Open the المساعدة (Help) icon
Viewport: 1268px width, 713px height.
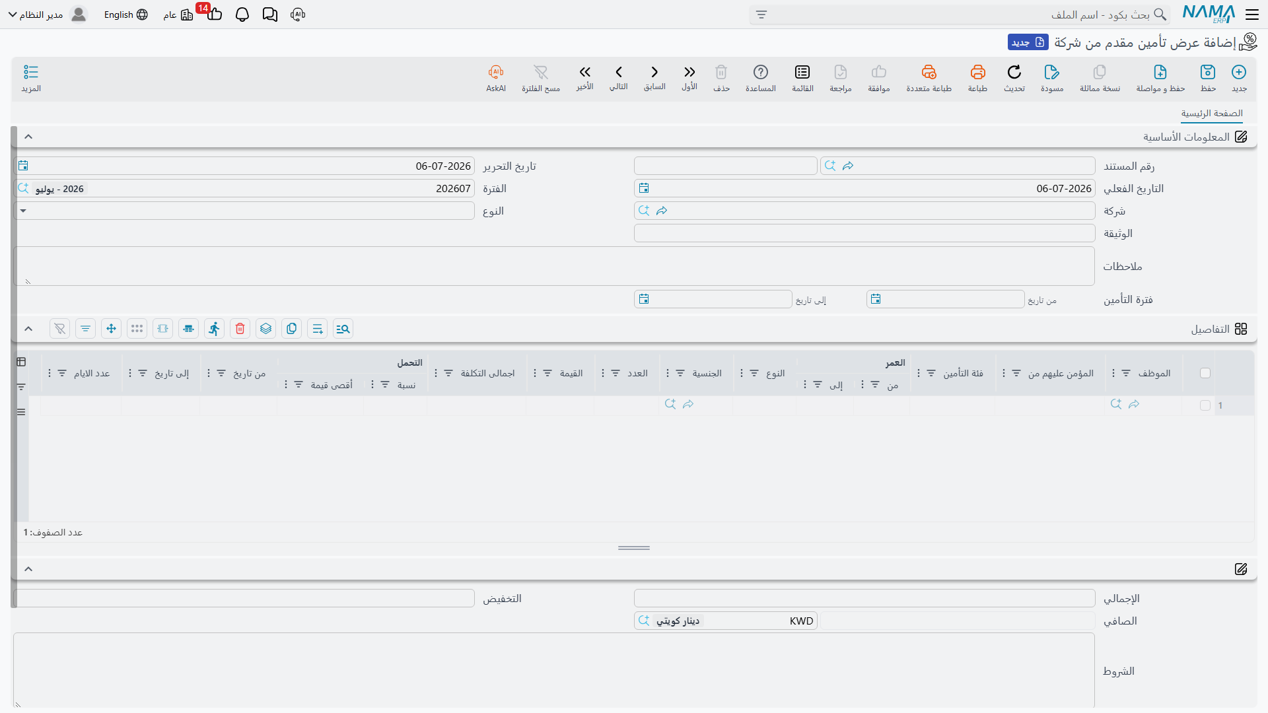coord(761,72)
